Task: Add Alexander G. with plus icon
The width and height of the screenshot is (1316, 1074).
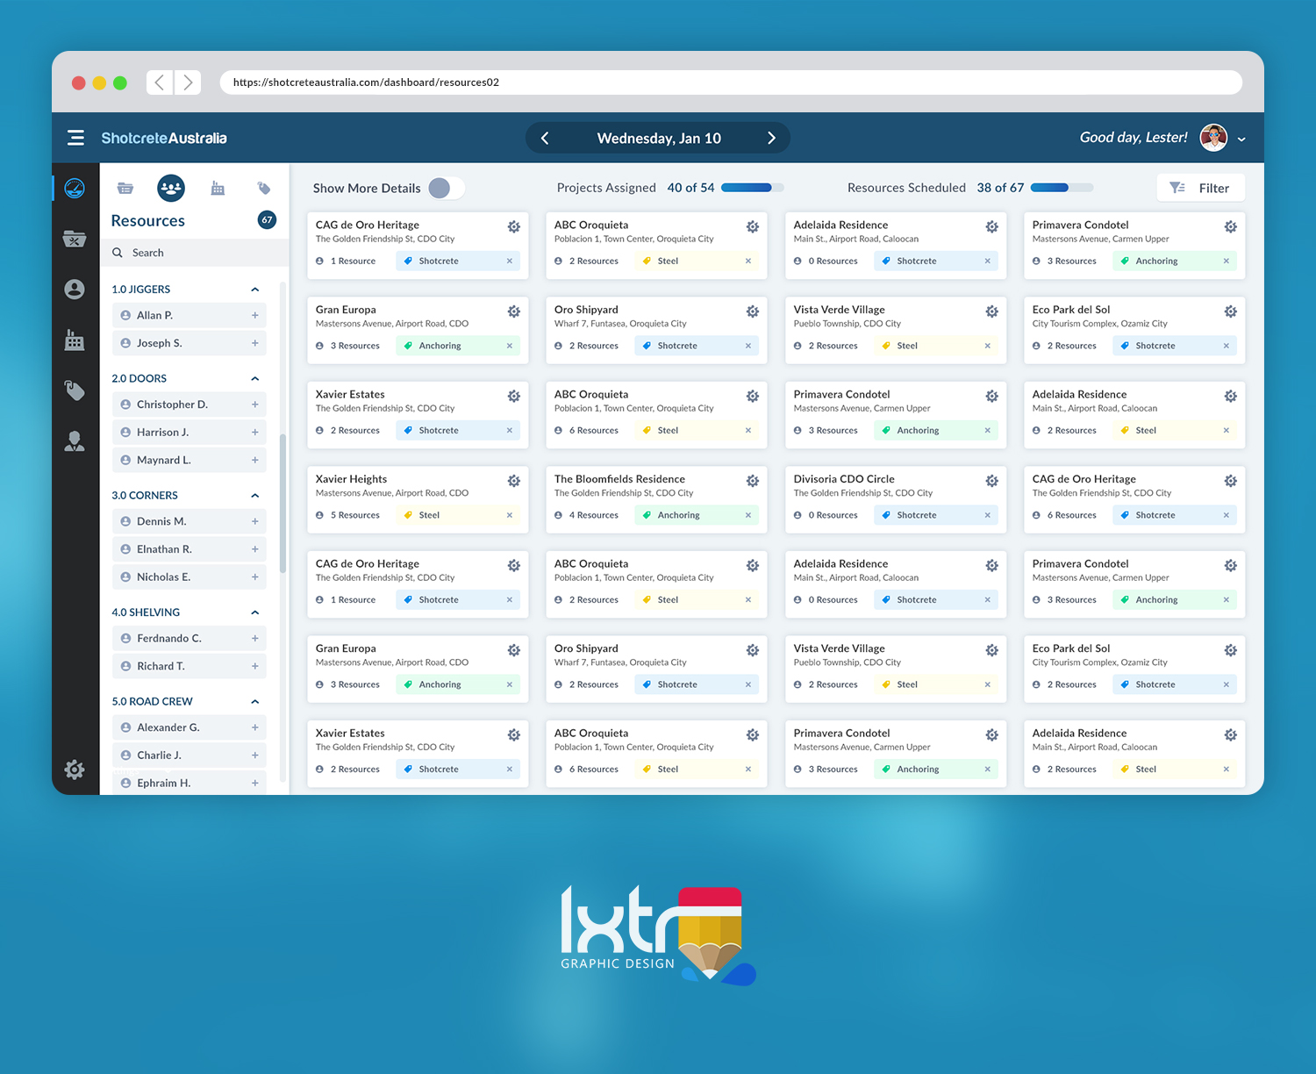Action: click(255, 727)
